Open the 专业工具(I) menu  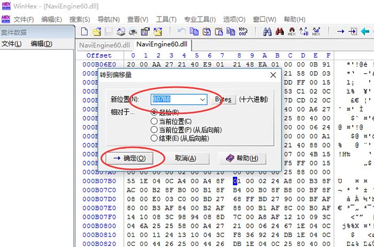(200, 20)
